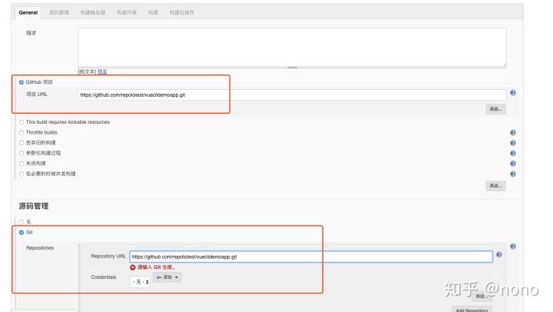The width and height of the screenshot is (553, 312).
Task: Check the 丢弃旧的构建 option
Action: (x=22, y=143)
